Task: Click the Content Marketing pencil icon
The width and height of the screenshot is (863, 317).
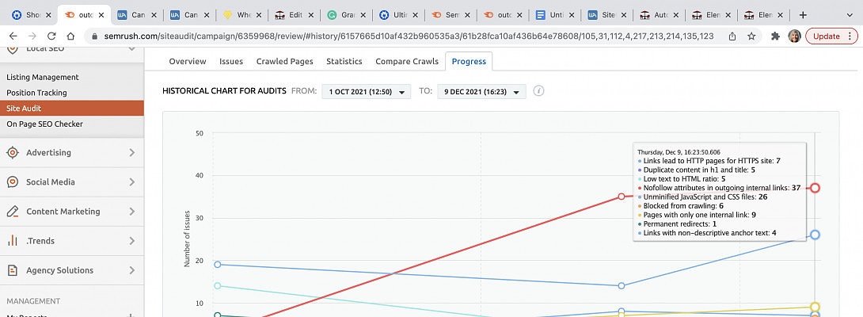Action: click(x=13, y=212)
